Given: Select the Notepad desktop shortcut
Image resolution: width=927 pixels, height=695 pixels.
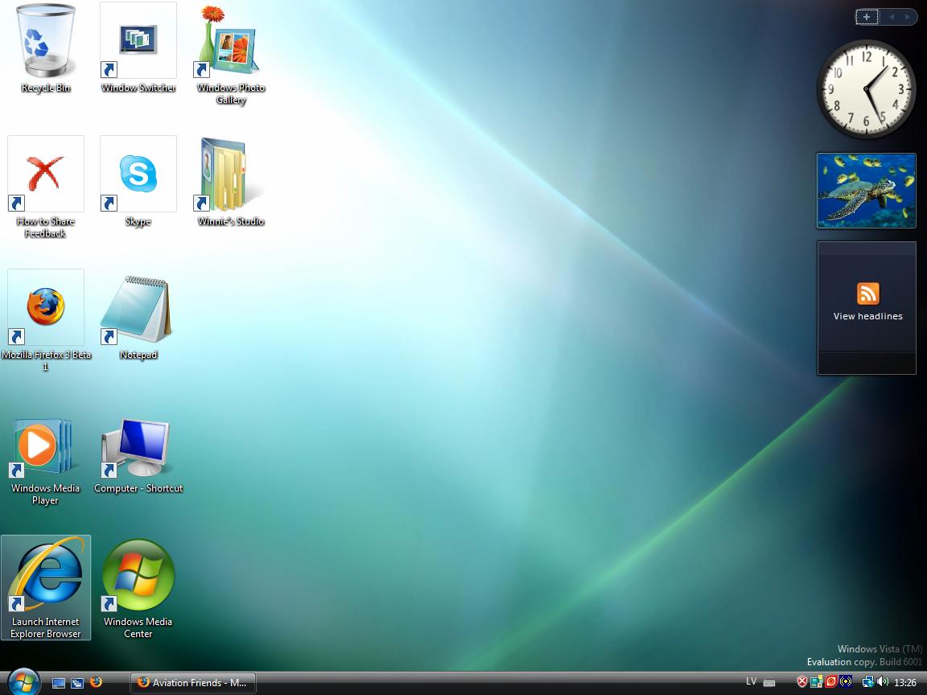Looking at the screenshot, I should point(138,318).
